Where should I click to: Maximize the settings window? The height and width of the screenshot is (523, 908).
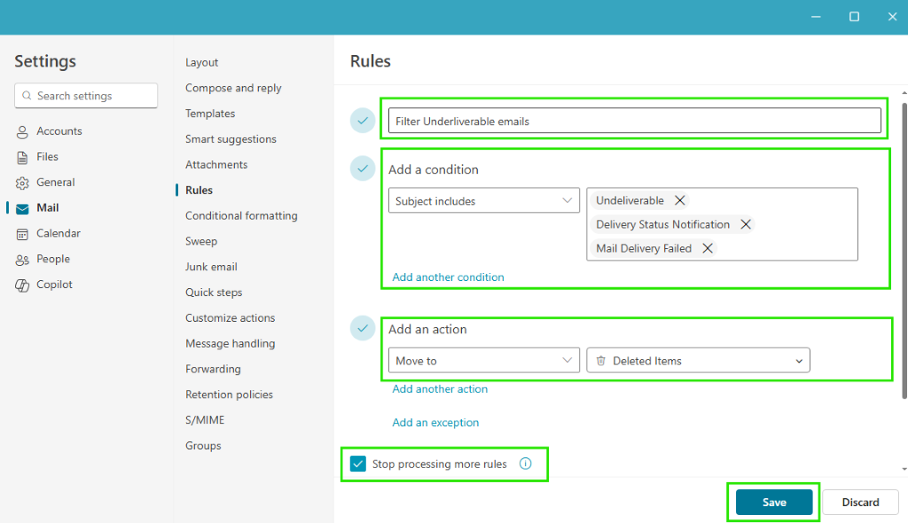click(854, 17)
